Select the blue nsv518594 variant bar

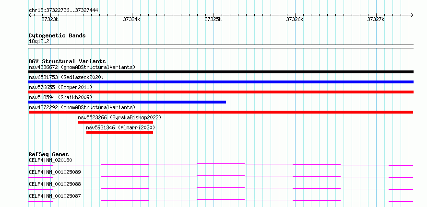click(x=127, y=102)
